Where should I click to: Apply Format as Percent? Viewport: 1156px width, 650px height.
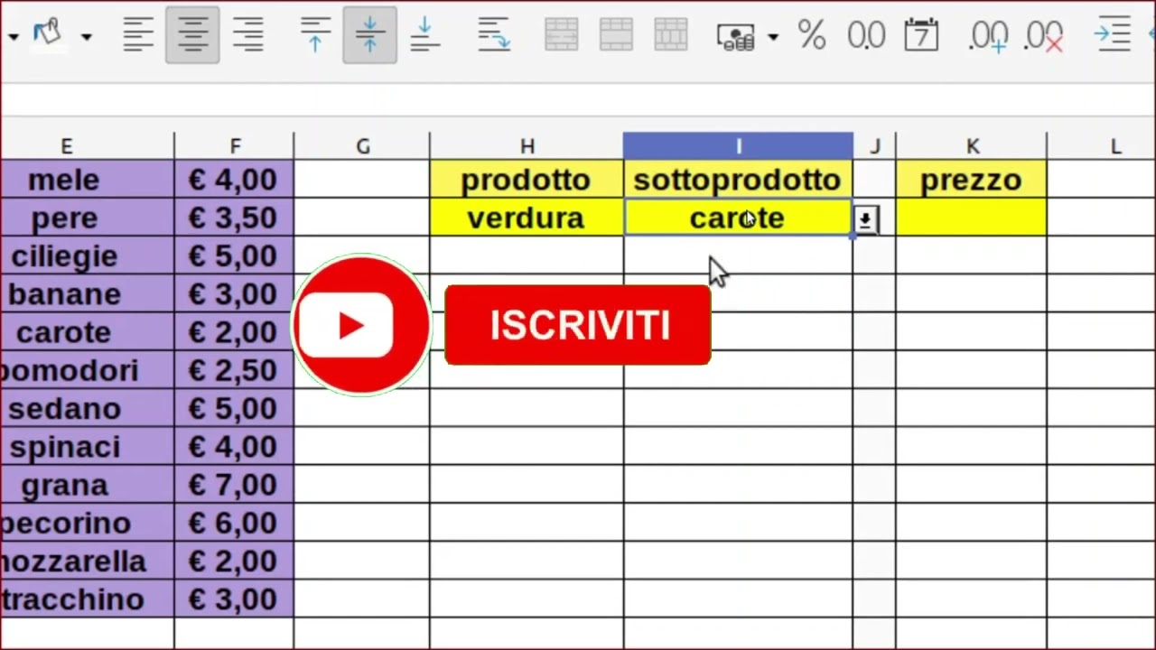click(811, 35)
